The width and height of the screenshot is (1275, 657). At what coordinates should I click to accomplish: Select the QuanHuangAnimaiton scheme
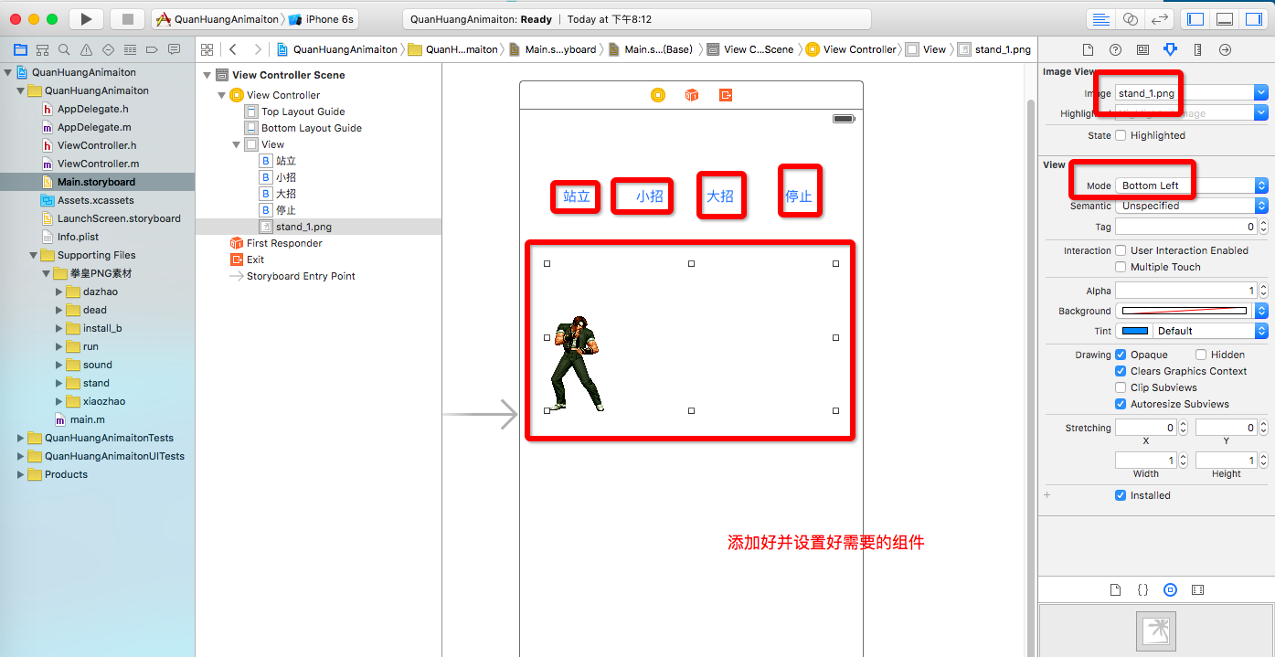[218, 19]
